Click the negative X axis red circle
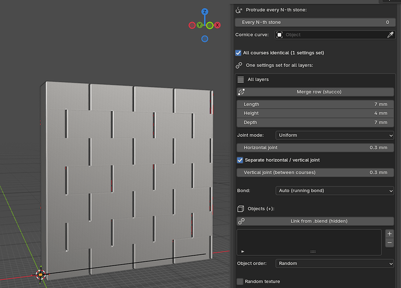Image resolution: width=401 pixels, height=288 pixels. click(192, 26)
